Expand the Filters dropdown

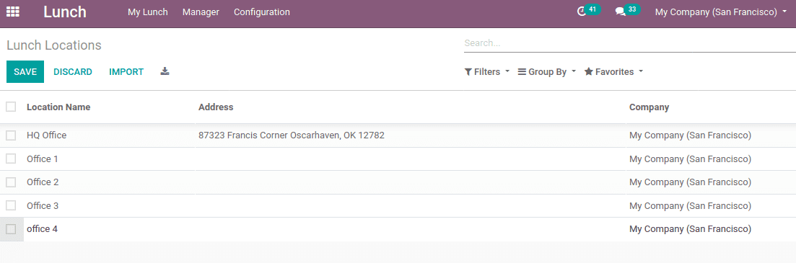pos(487,72)
